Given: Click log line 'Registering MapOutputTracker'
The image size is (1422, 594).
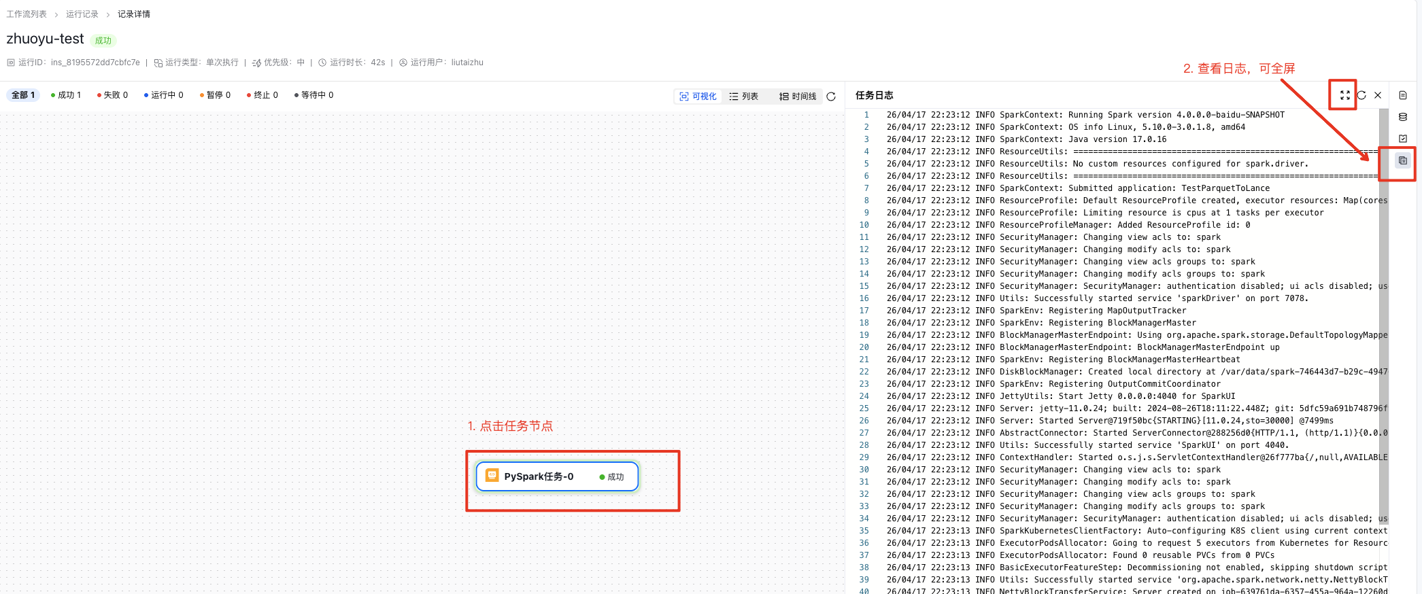Looking at the screenshot, I should pos(1036,311).
